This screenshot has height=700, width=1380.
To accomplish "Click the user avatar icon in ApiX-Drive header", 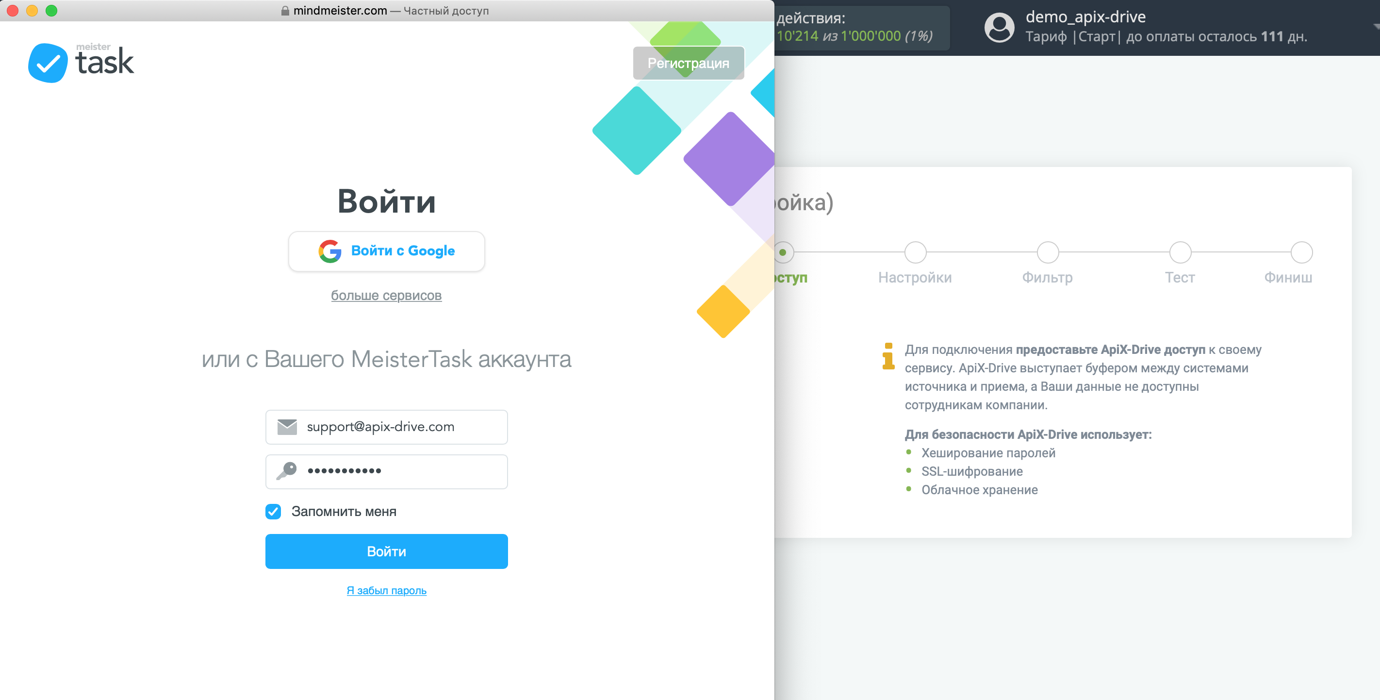I will pyautogui.click(x=999, y=27).
